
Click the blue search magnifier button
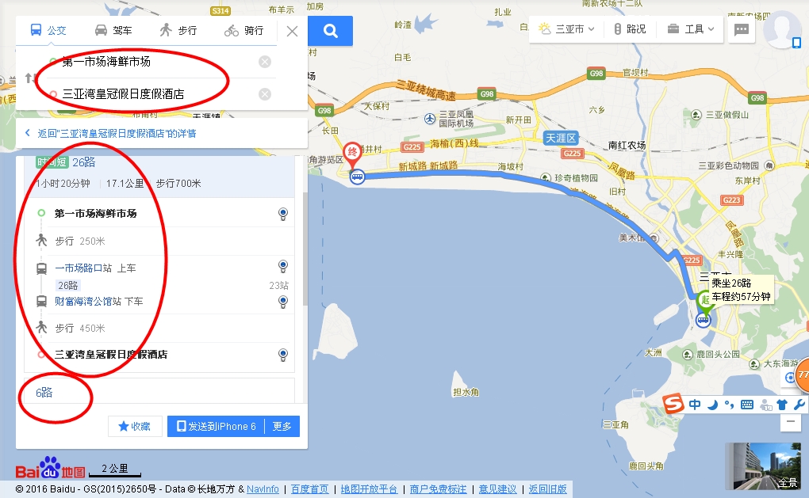330,31
